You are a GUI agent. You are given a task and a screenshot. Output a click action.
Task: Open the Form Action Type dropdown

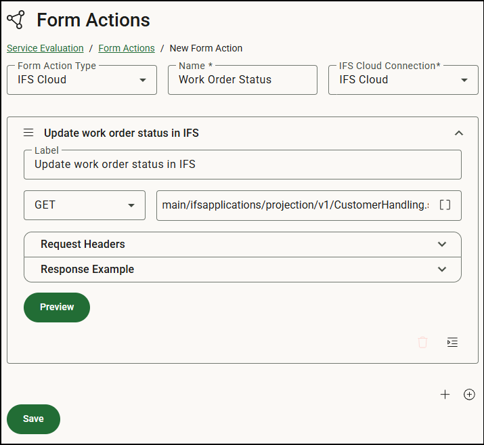(82, 80)
